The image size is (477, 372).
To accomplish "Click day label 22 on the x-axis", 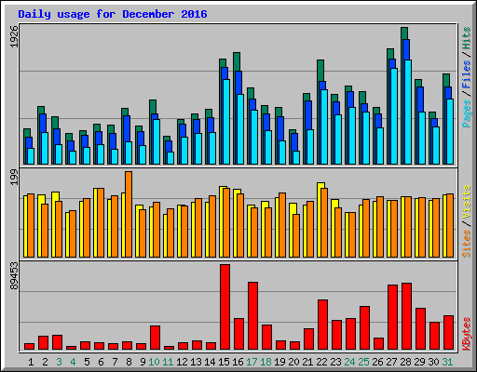I will 321,362.
